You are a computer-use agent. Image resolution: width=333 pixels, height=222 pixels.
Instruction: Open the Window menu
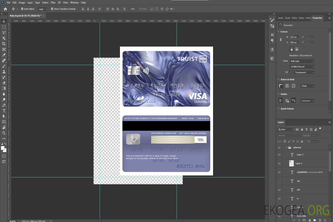74,2
